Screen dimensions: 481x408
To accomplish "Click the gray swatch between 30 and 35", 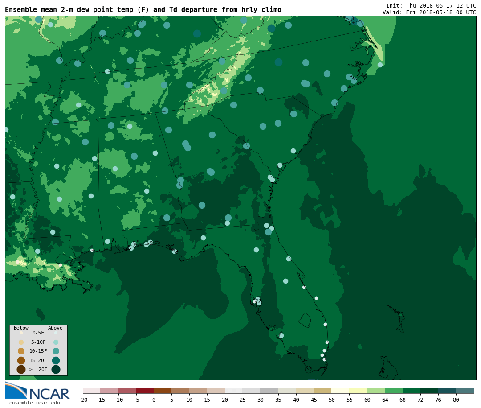I will click(x=269, y=391).
